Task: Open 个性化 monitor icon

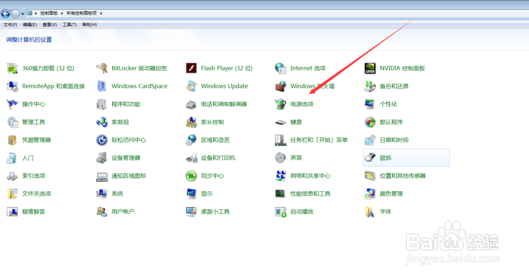Action: point(370,104)
